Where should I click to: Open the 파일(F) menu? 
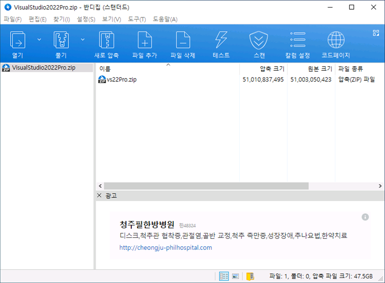click(x=13, y=19)
